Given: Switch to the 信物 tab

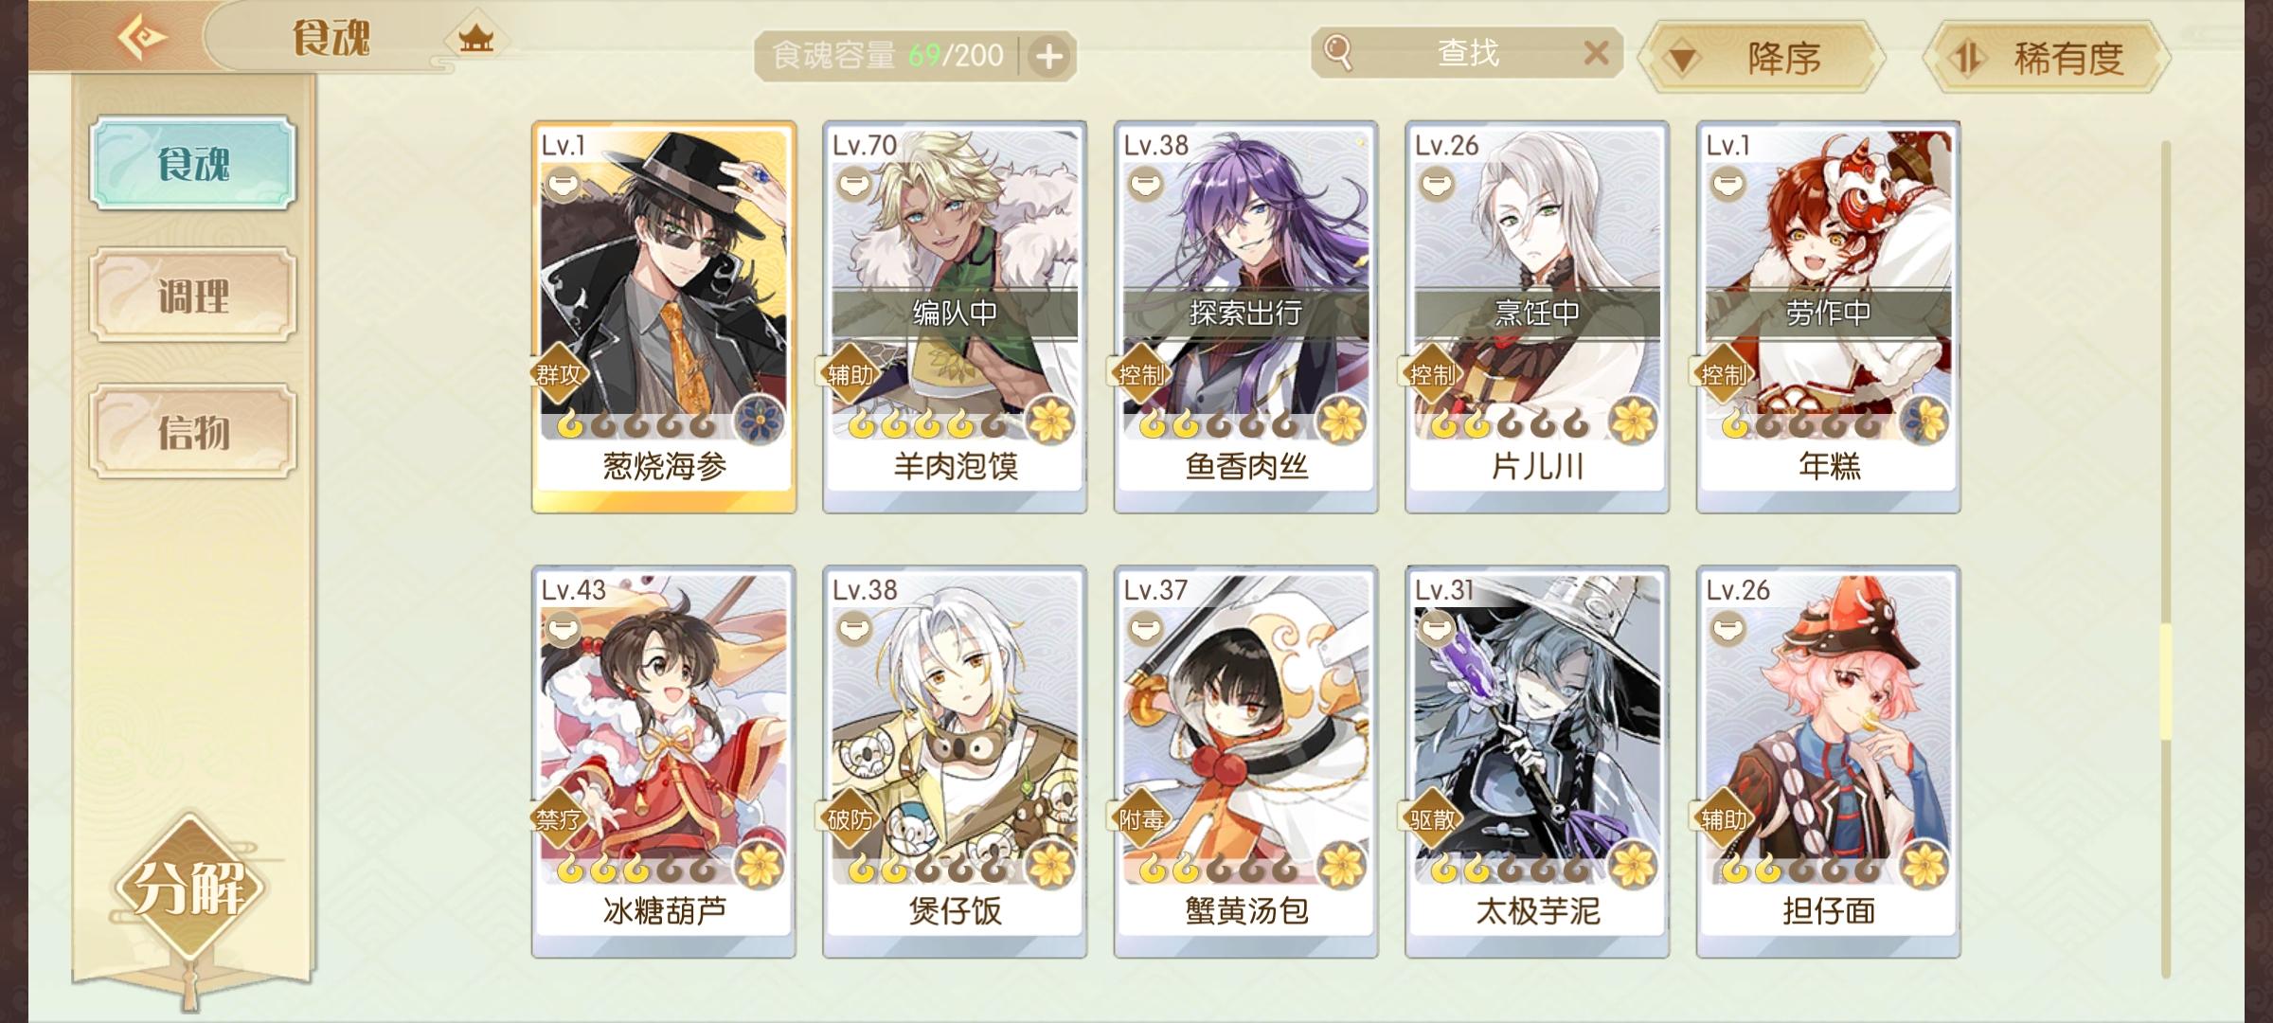Looking at the screenshot, I should (x=193, y=431).
